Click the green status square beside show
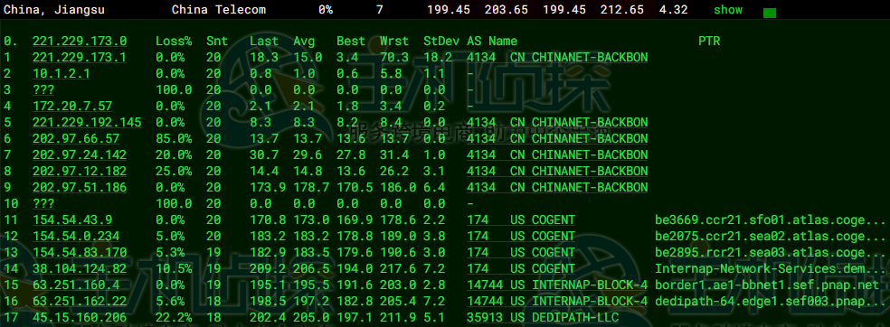Image resolution: width=890 pixels, height=327 pixels. click(x=769, y=13)
